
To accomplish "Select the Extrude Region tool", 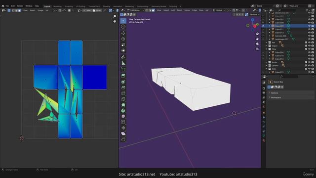I will [x=123, y=76].
